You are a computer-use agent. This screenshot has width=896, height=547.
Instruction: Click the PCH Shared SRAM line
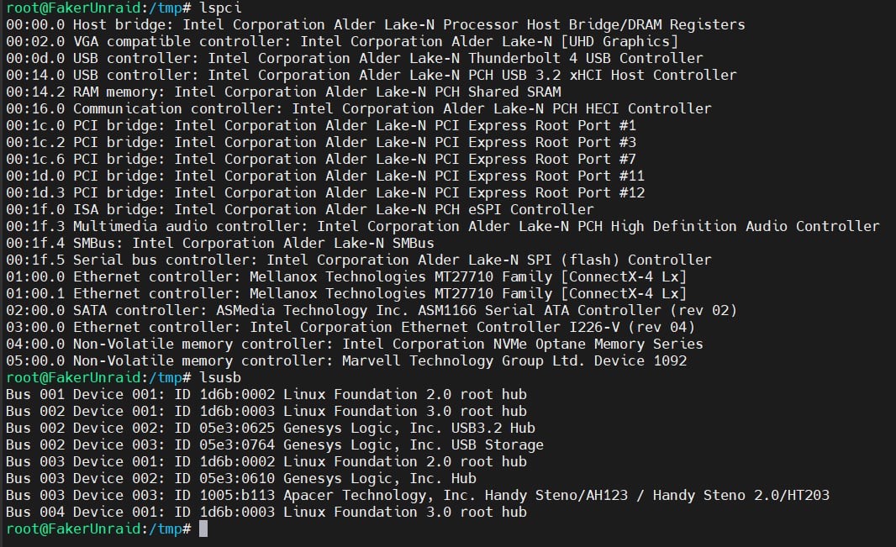click(283, 92)
